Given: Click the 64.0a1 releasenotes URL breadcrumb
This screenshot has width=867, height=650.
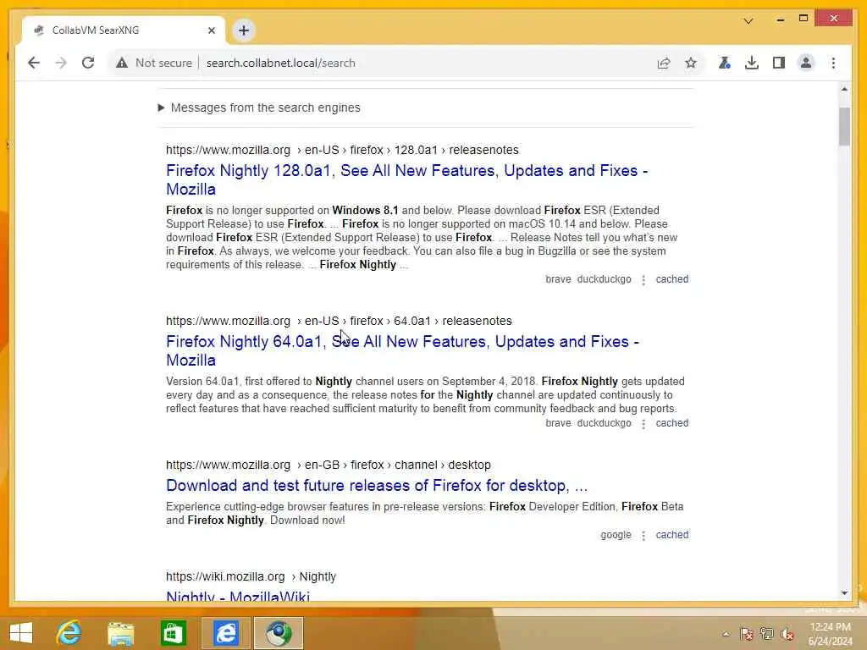Looking at the screenshot, I should click(339, 321).
